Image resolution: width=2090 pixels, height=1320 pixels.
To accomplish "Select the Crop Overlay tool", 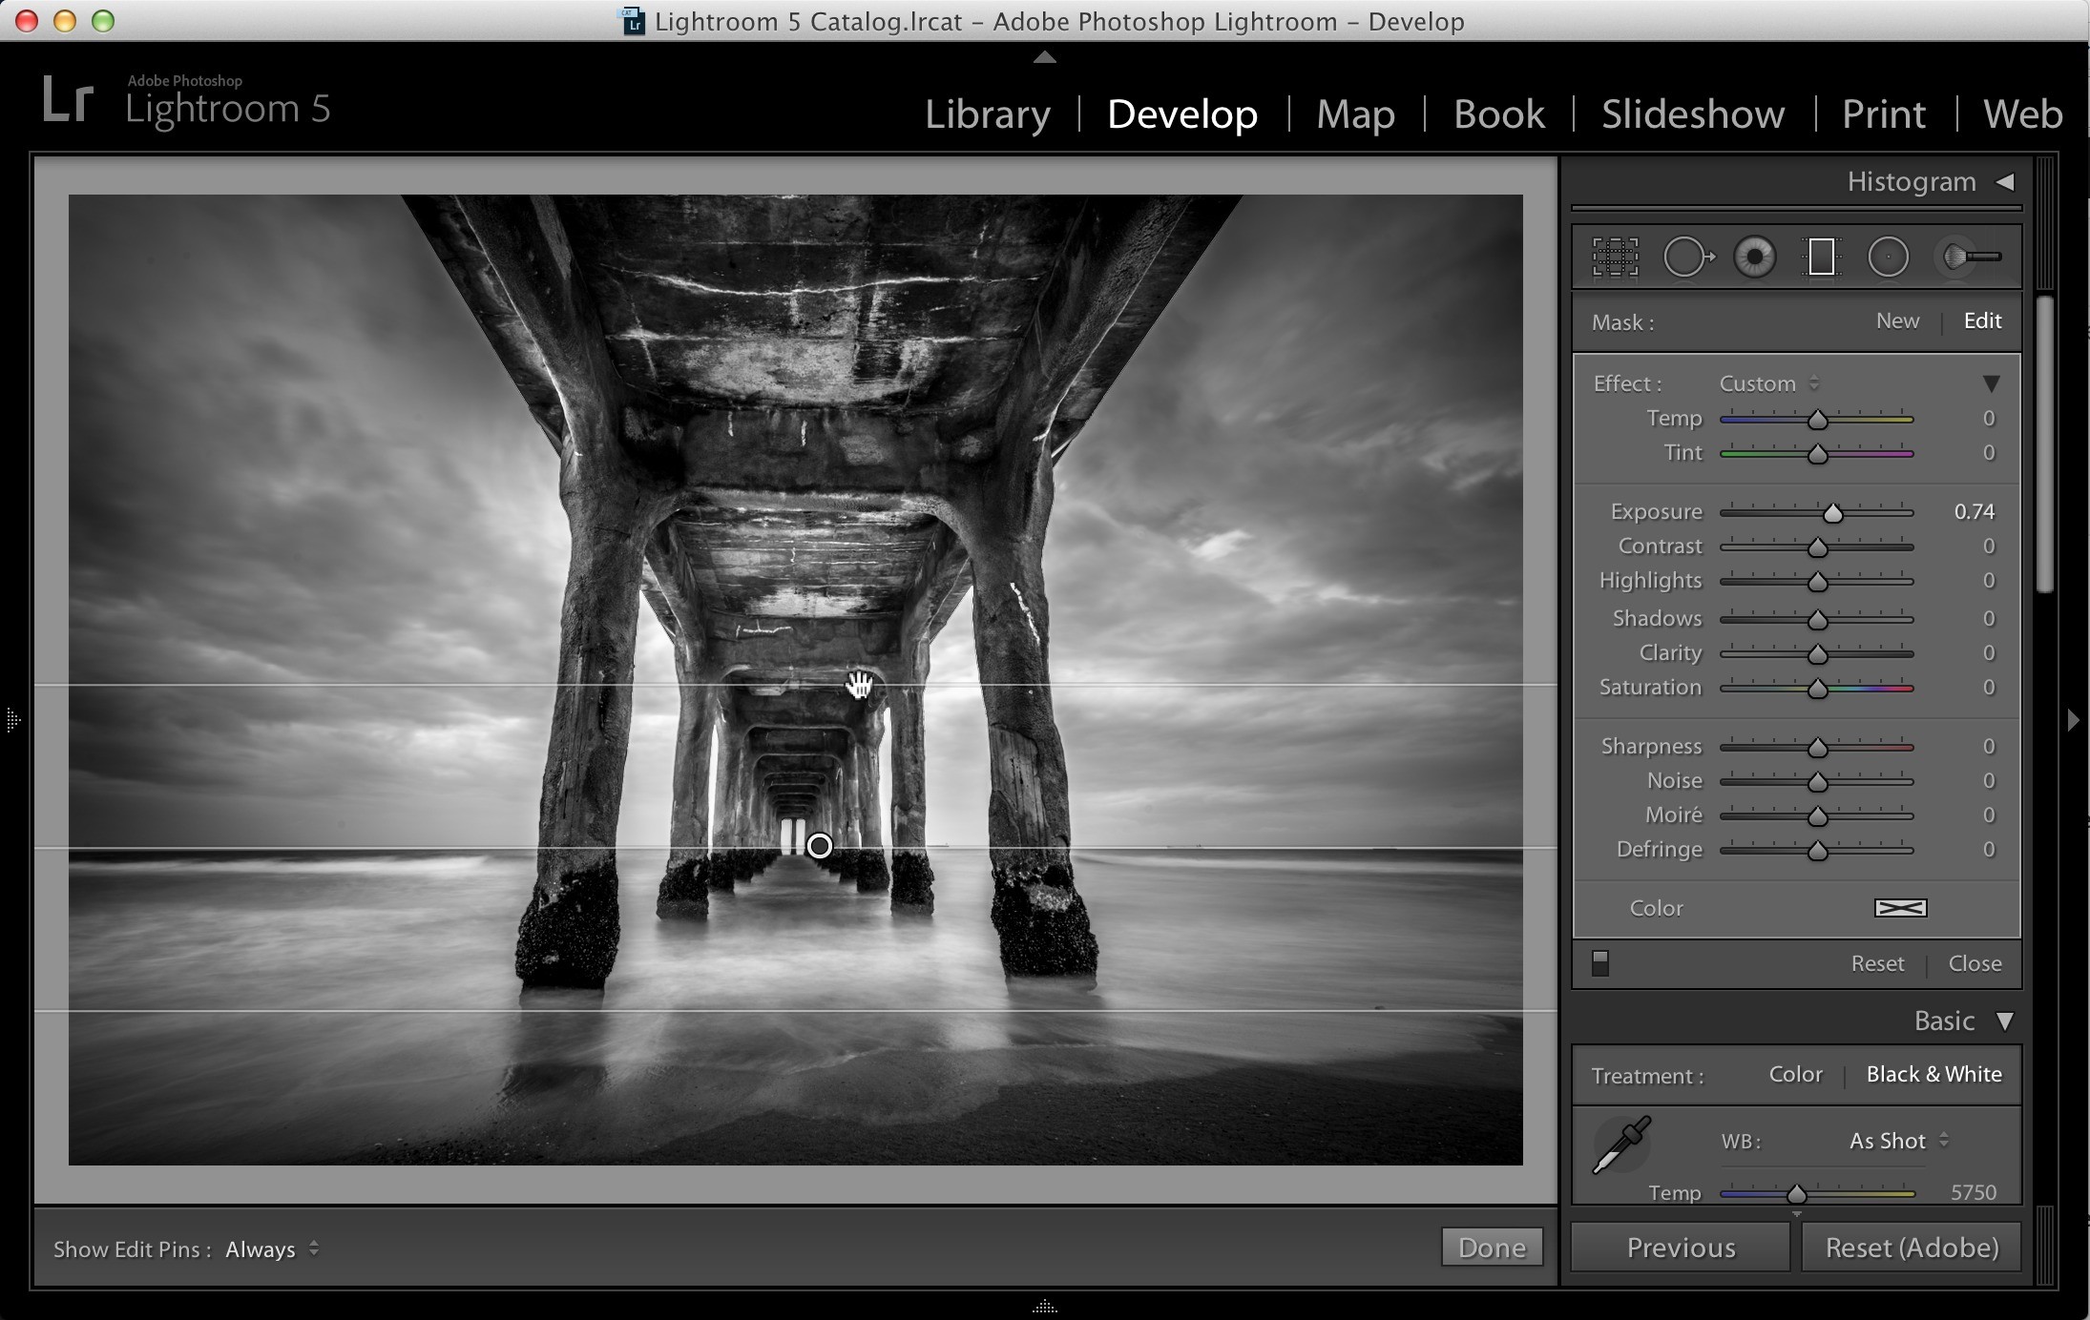I will [1615, 258].
